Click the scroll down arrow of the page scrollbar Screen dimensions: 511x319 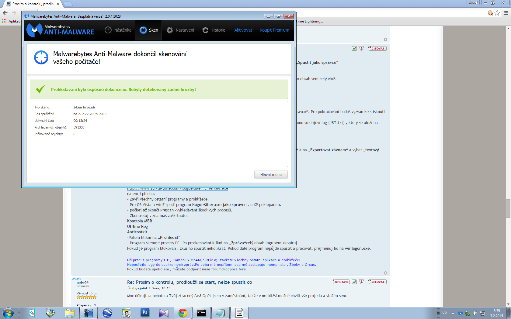click(508, 304)
